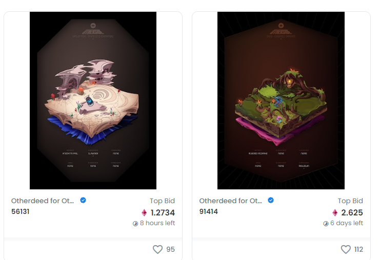This screenshot has height=260, width=380.
Task: Click the 95 likes count
Action: coord(170,249)
